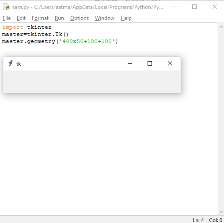Minimize the tk window
224x223 pixels.
tap(130, 64)
